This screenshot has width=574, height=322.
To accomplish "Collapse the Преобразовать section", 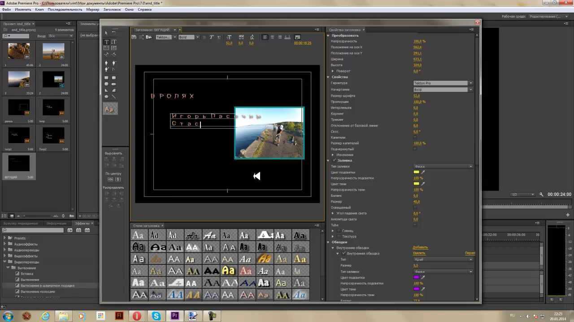I will coord(328,35).
